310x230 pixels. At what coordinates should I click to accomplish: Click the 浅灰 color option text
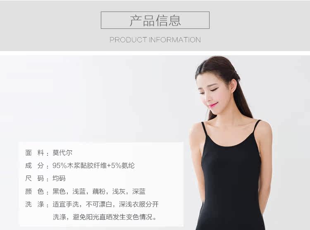click(119, 191)
